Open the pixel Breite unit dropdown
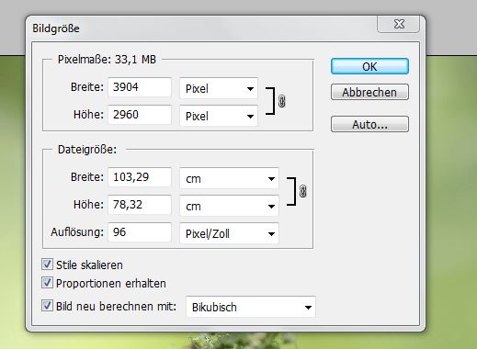477x349 pixels. coord(219,88)
